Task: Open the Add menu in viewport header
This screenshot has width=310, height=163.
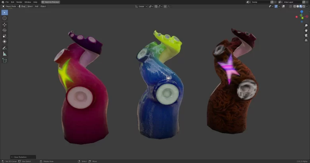Action: coord(37,6)
